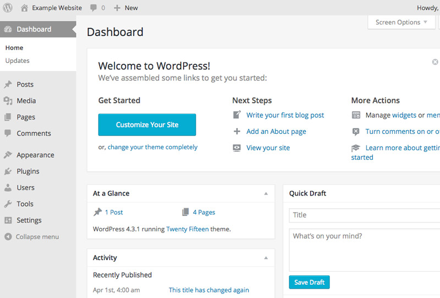Viewport: 440px width, 298px height.
Task: Open the Plugins menu
Action: click(x=28, y=171)
